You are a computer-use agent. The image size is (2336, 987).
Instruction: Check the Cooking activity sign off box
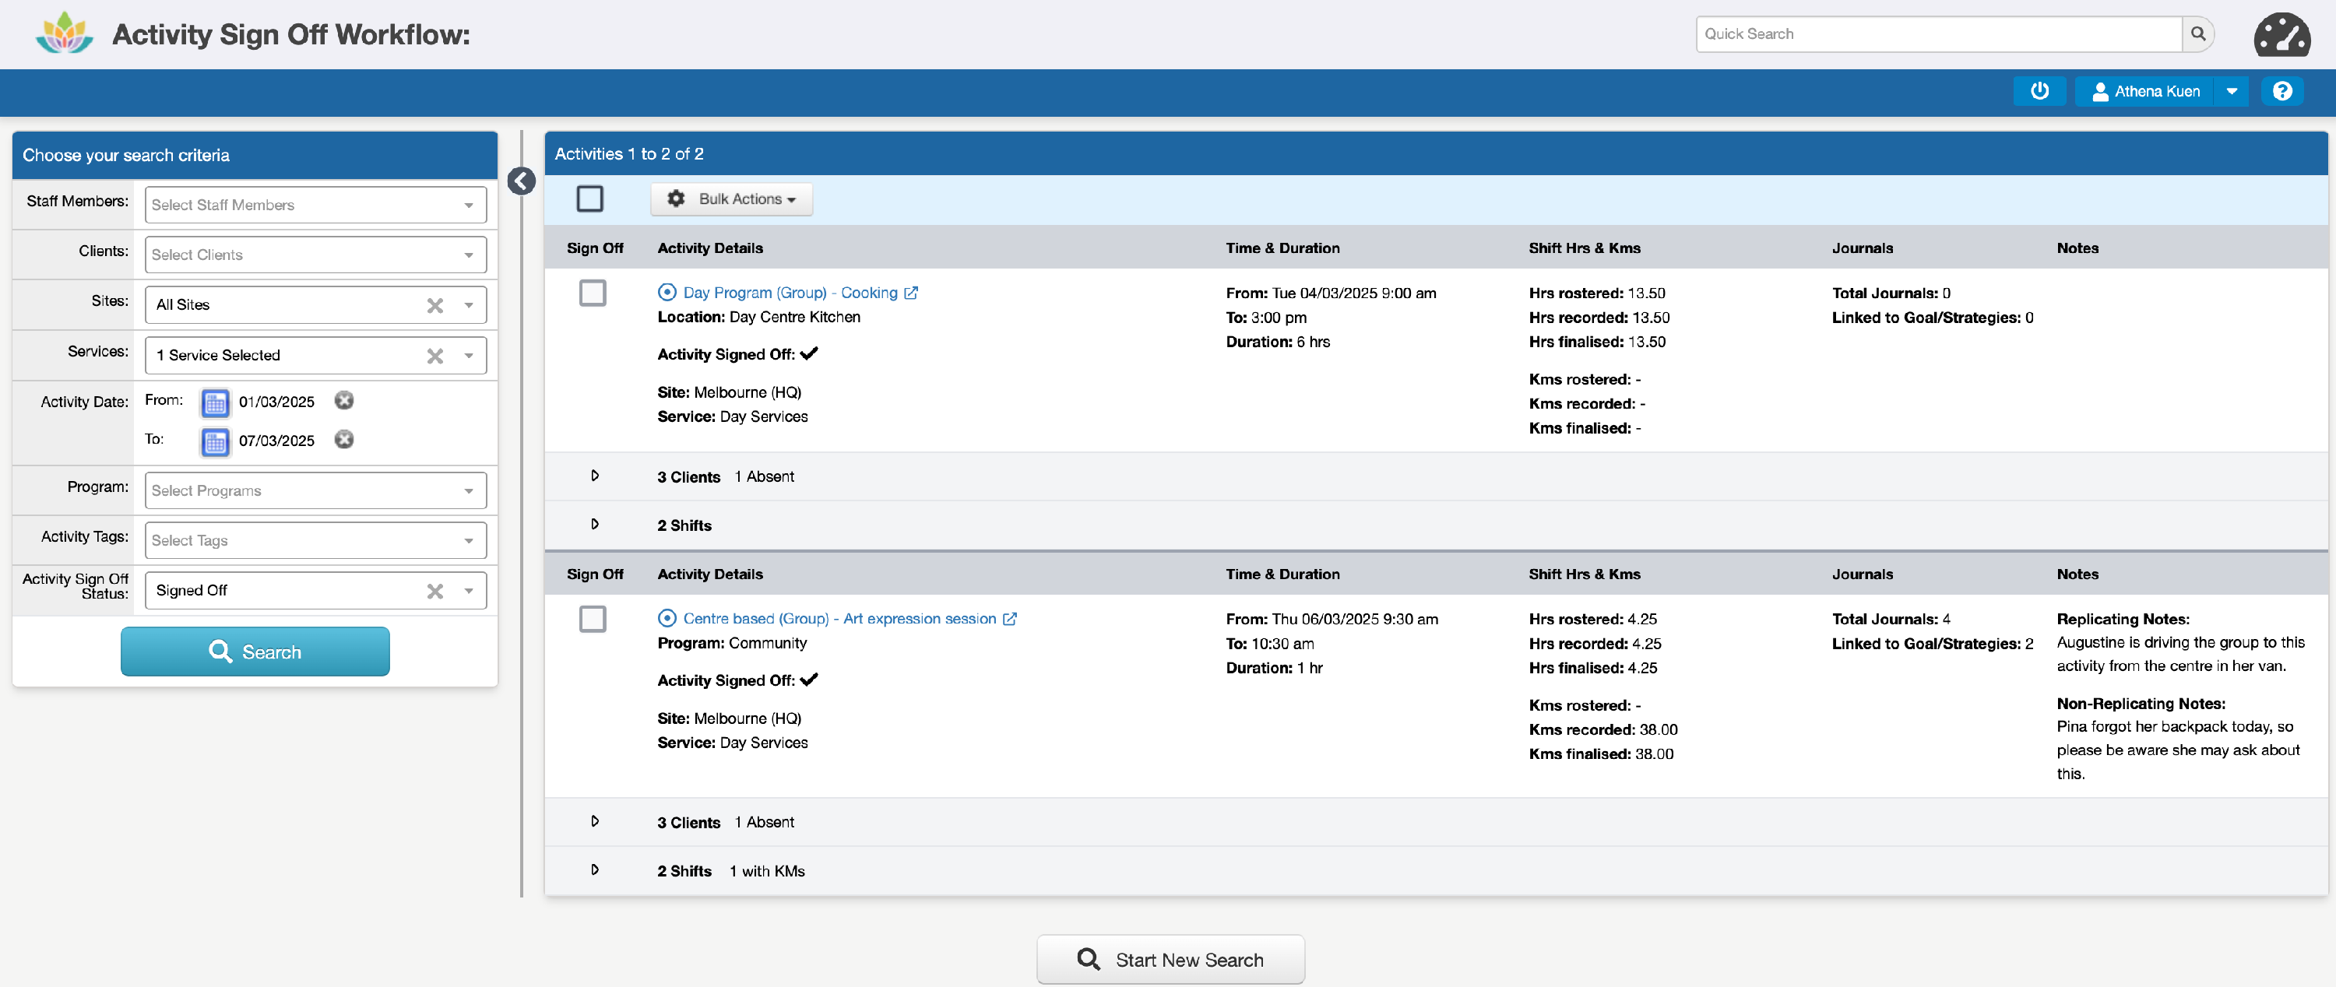click(x=592, y=293)
